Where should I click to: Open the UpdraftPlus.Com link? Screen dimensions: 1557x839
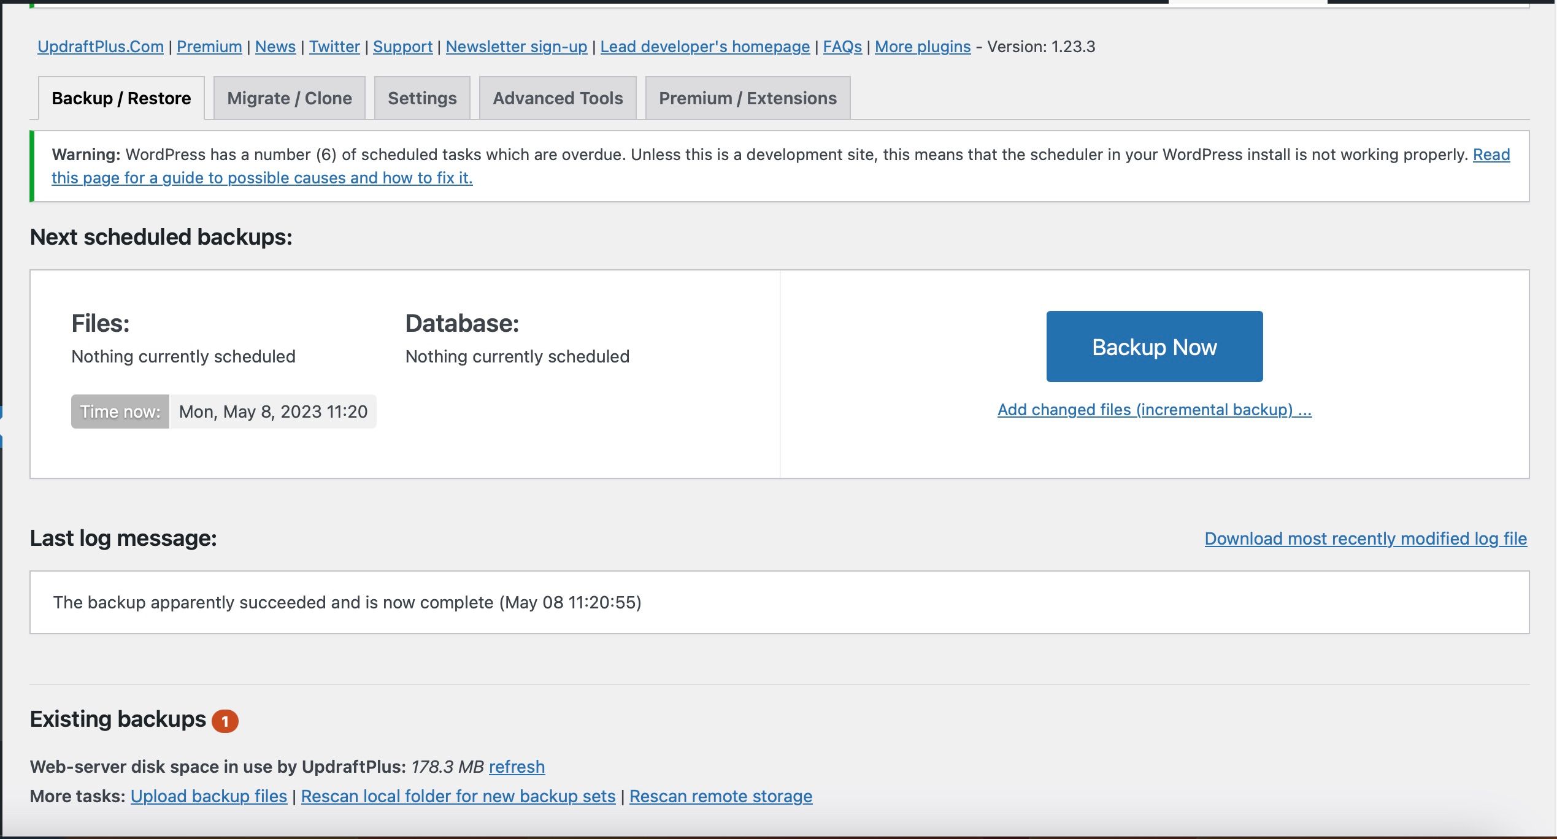pos(100,47)
